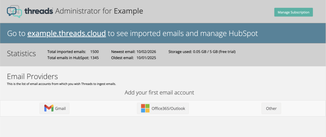Click the Administrator for Example heading
The height and width of the screenshot is (137, 326).
point(99,11)
